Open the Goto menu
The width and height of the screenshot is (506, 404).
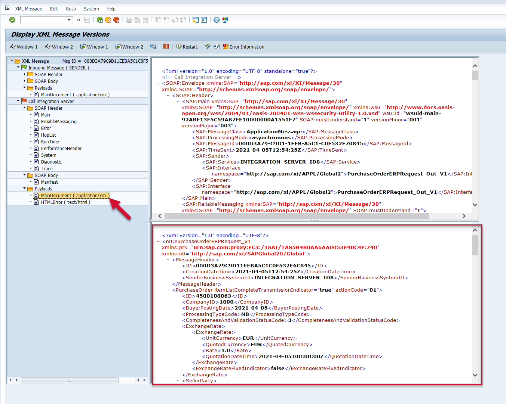click(x=71, y=9)
